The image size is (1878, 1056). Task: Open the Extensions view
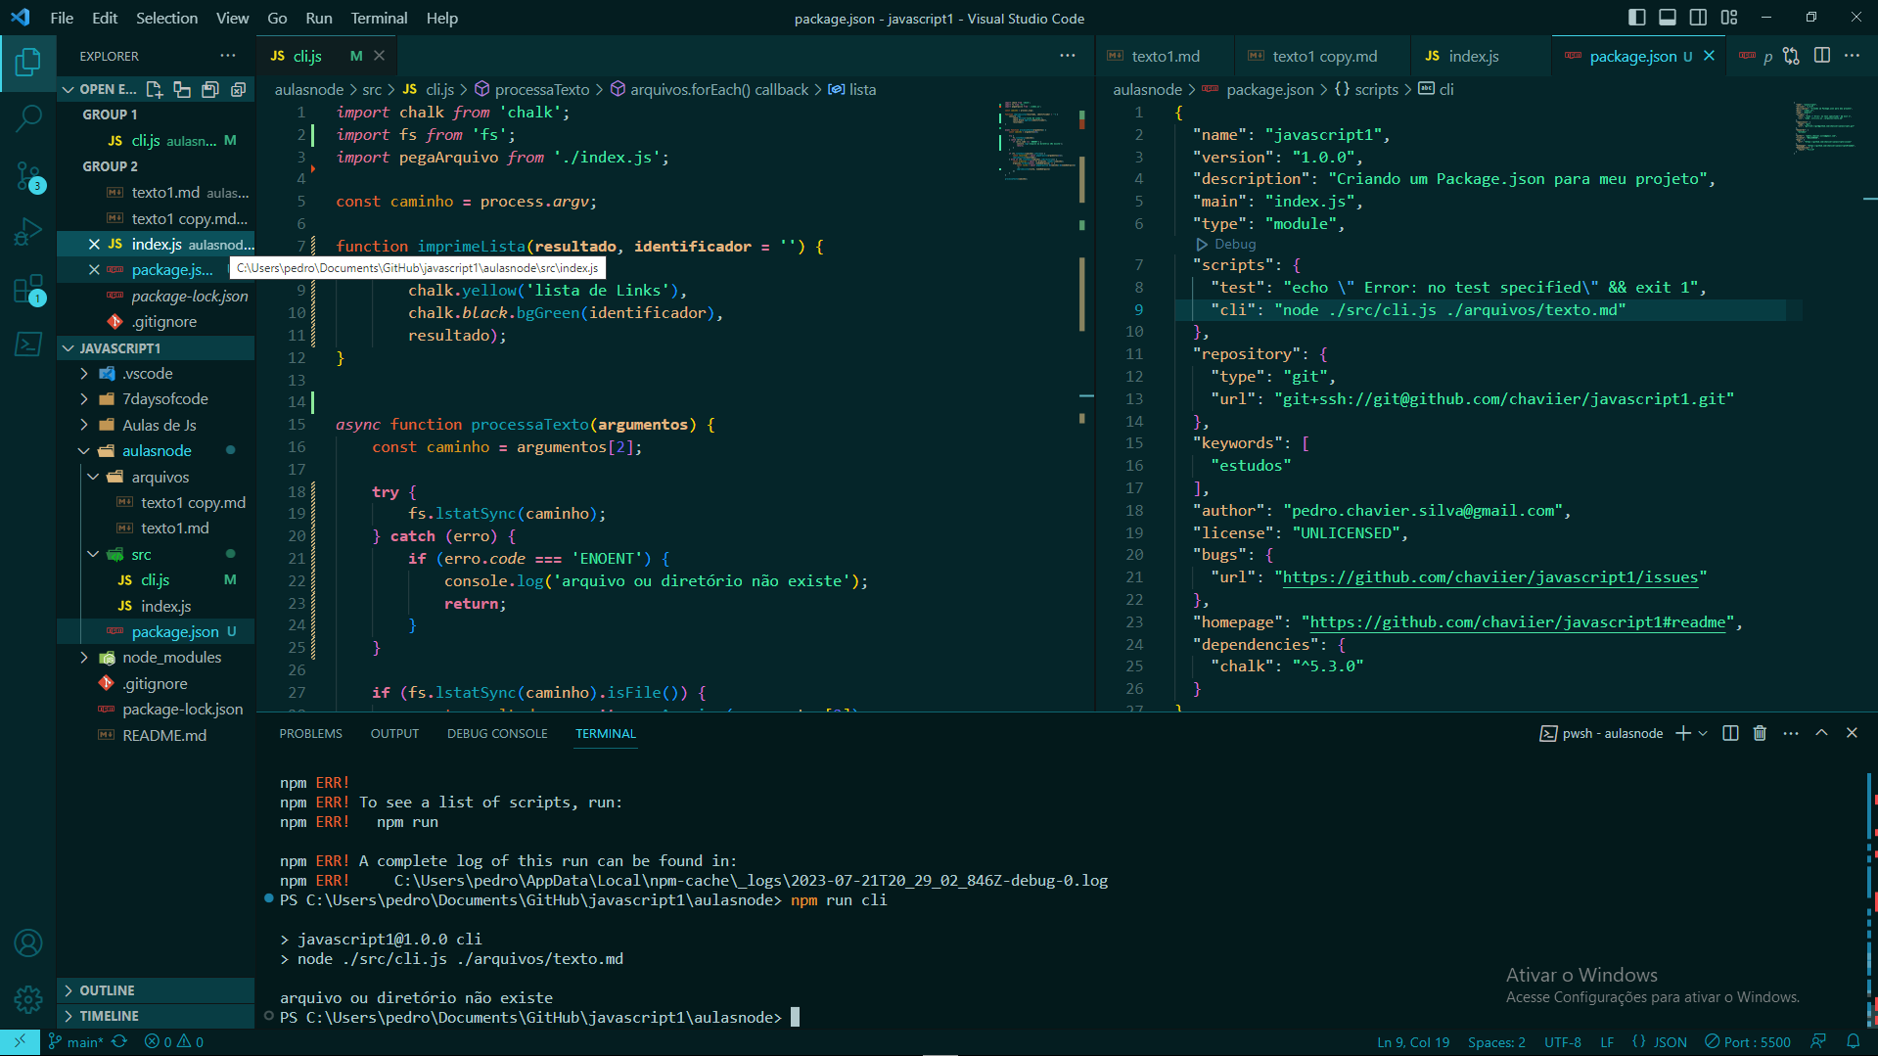click(28, 289)
